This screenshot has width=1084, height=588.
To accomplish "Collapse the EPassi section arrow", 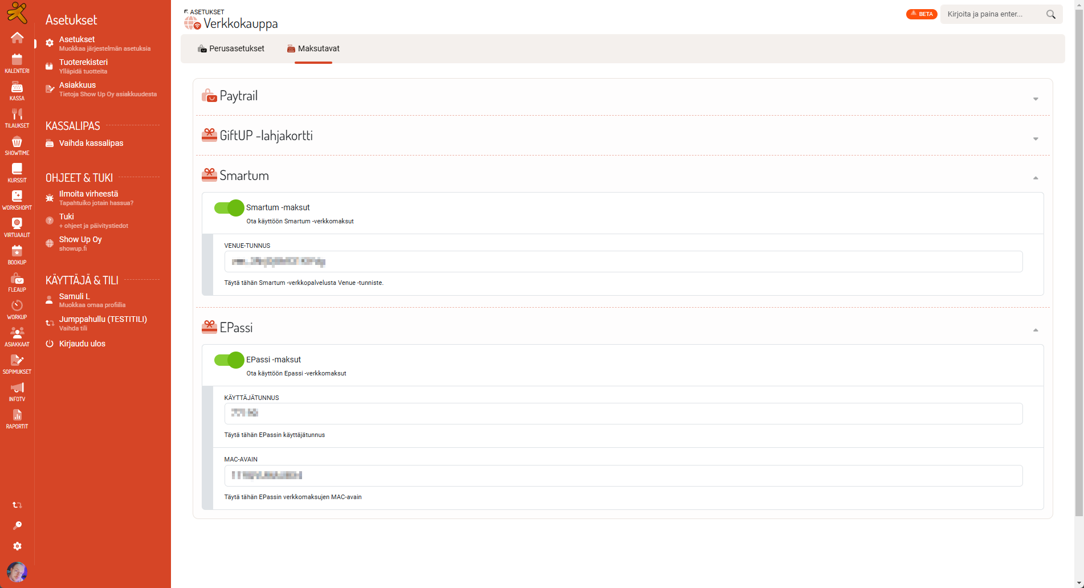I will [1035, 330].
